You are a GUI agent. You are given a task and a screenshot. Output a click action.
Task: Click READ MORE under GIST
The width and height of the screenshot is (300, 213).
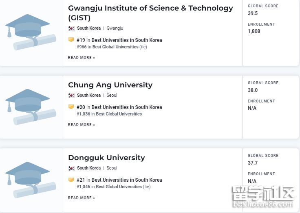(x=82, y=58)
